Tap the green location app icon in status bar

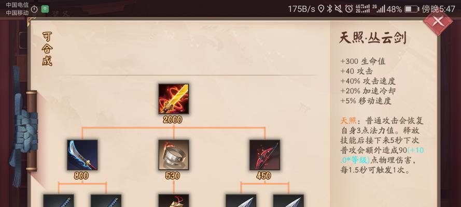(45, 9)
